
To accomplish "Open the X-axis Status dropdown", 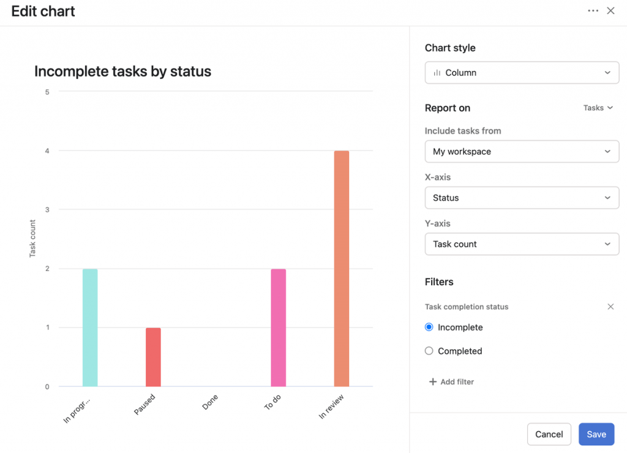I will click(x=522, y=198).
